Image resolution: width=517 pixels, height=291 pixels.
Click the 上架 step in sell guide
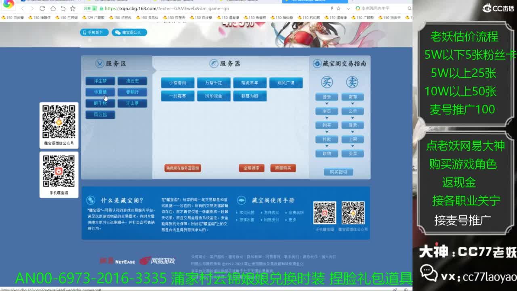click(x=353, y=139)
